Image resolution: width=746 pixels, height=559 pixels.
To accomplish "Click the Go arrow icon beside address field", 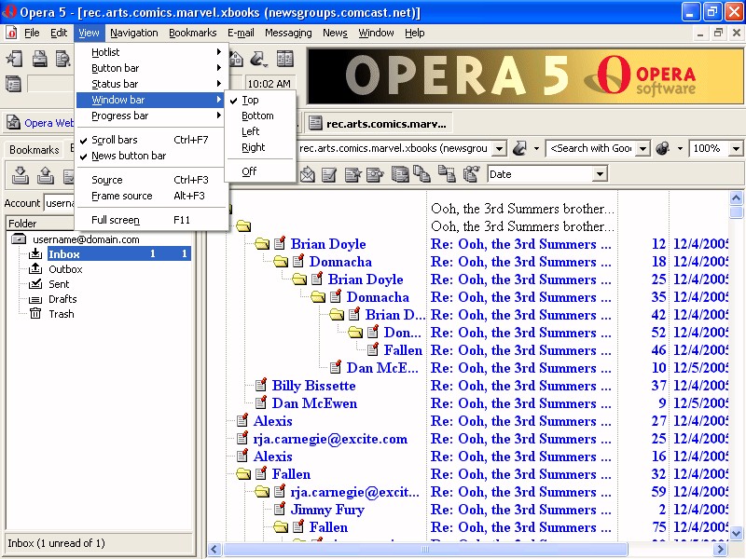I will tap(519, 148).
